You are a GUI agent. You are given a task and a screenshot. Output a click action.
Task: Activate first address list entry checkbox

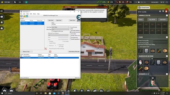tap(21, 56)
